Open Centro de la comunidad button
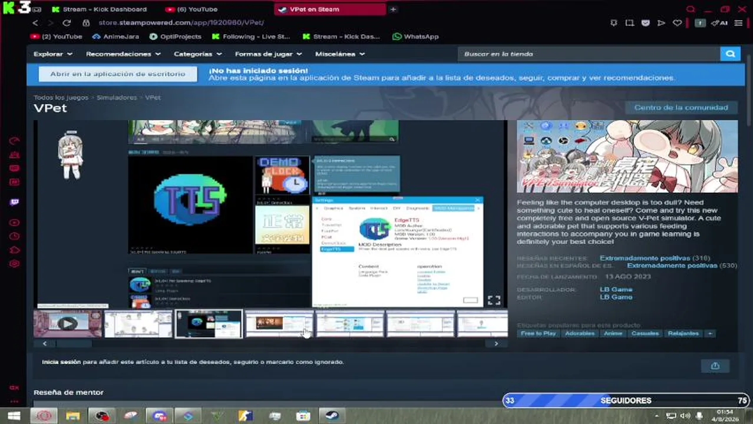Image resolution: width=753 pixels, height=424 pixels. click(x=681, y=107)
